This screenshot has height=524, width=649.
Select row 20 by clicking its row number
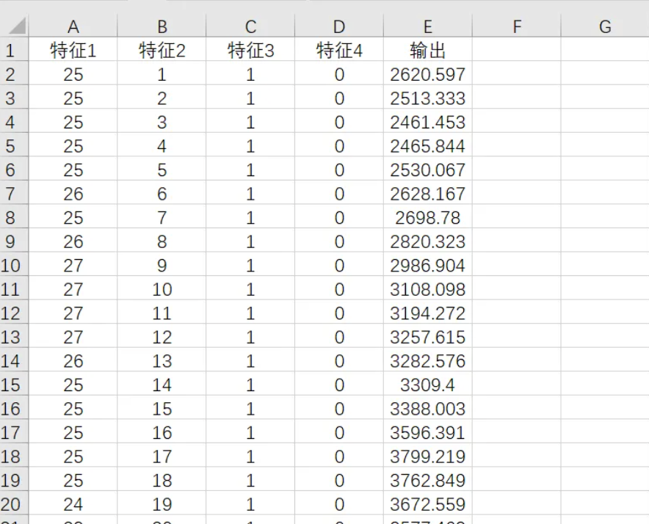point(11,504)
